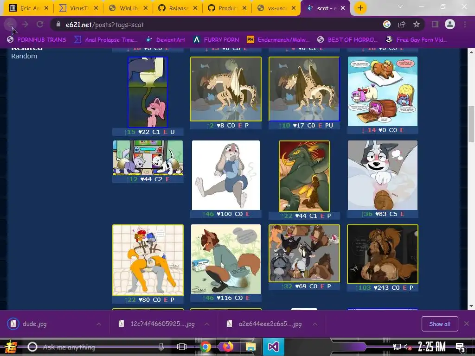Image resolution: width=475 pixels, height=356 pixels.
Task: Close the 'Release' GitHub tab
Action: click(195, 8)
